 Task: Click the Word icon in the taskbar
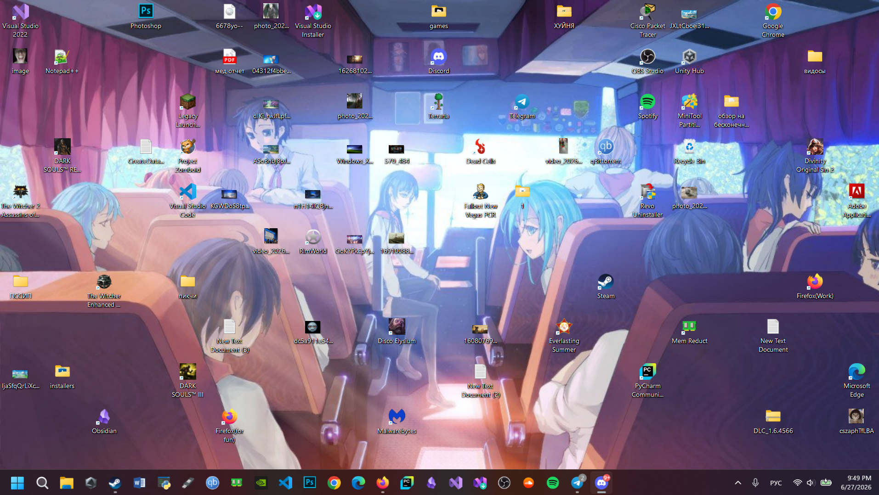139,483
